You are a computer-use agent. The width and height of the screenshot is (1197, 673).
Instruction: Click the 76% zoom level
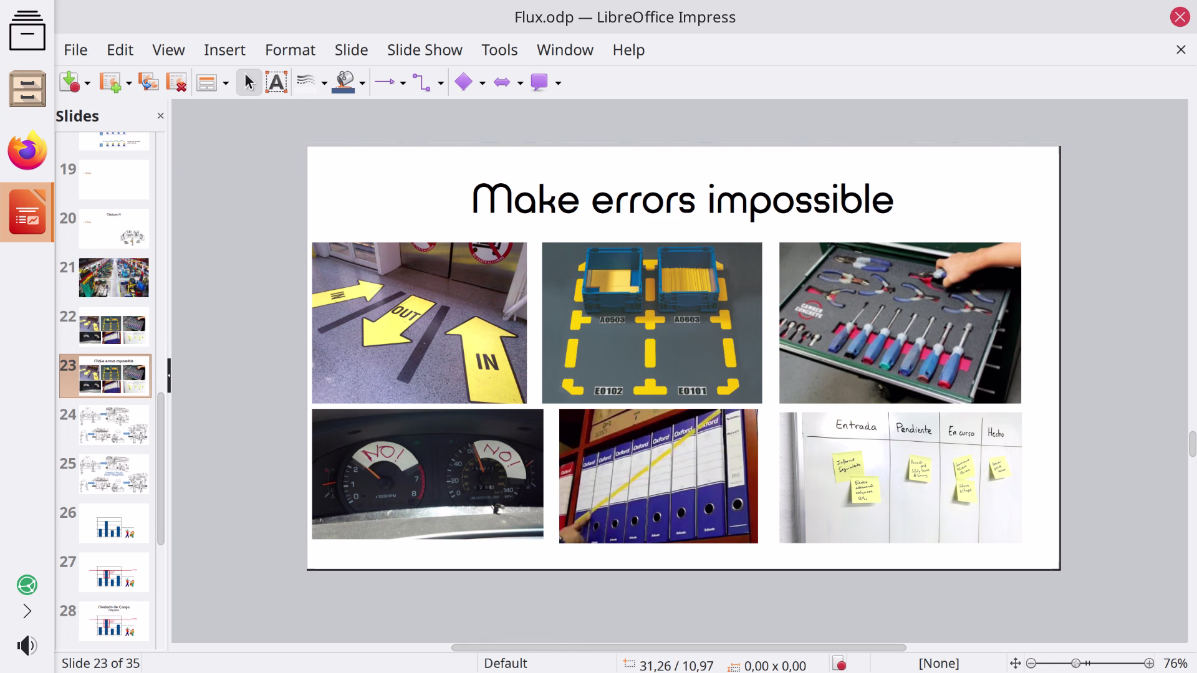pyautogui.click(x=1175, y=664)
